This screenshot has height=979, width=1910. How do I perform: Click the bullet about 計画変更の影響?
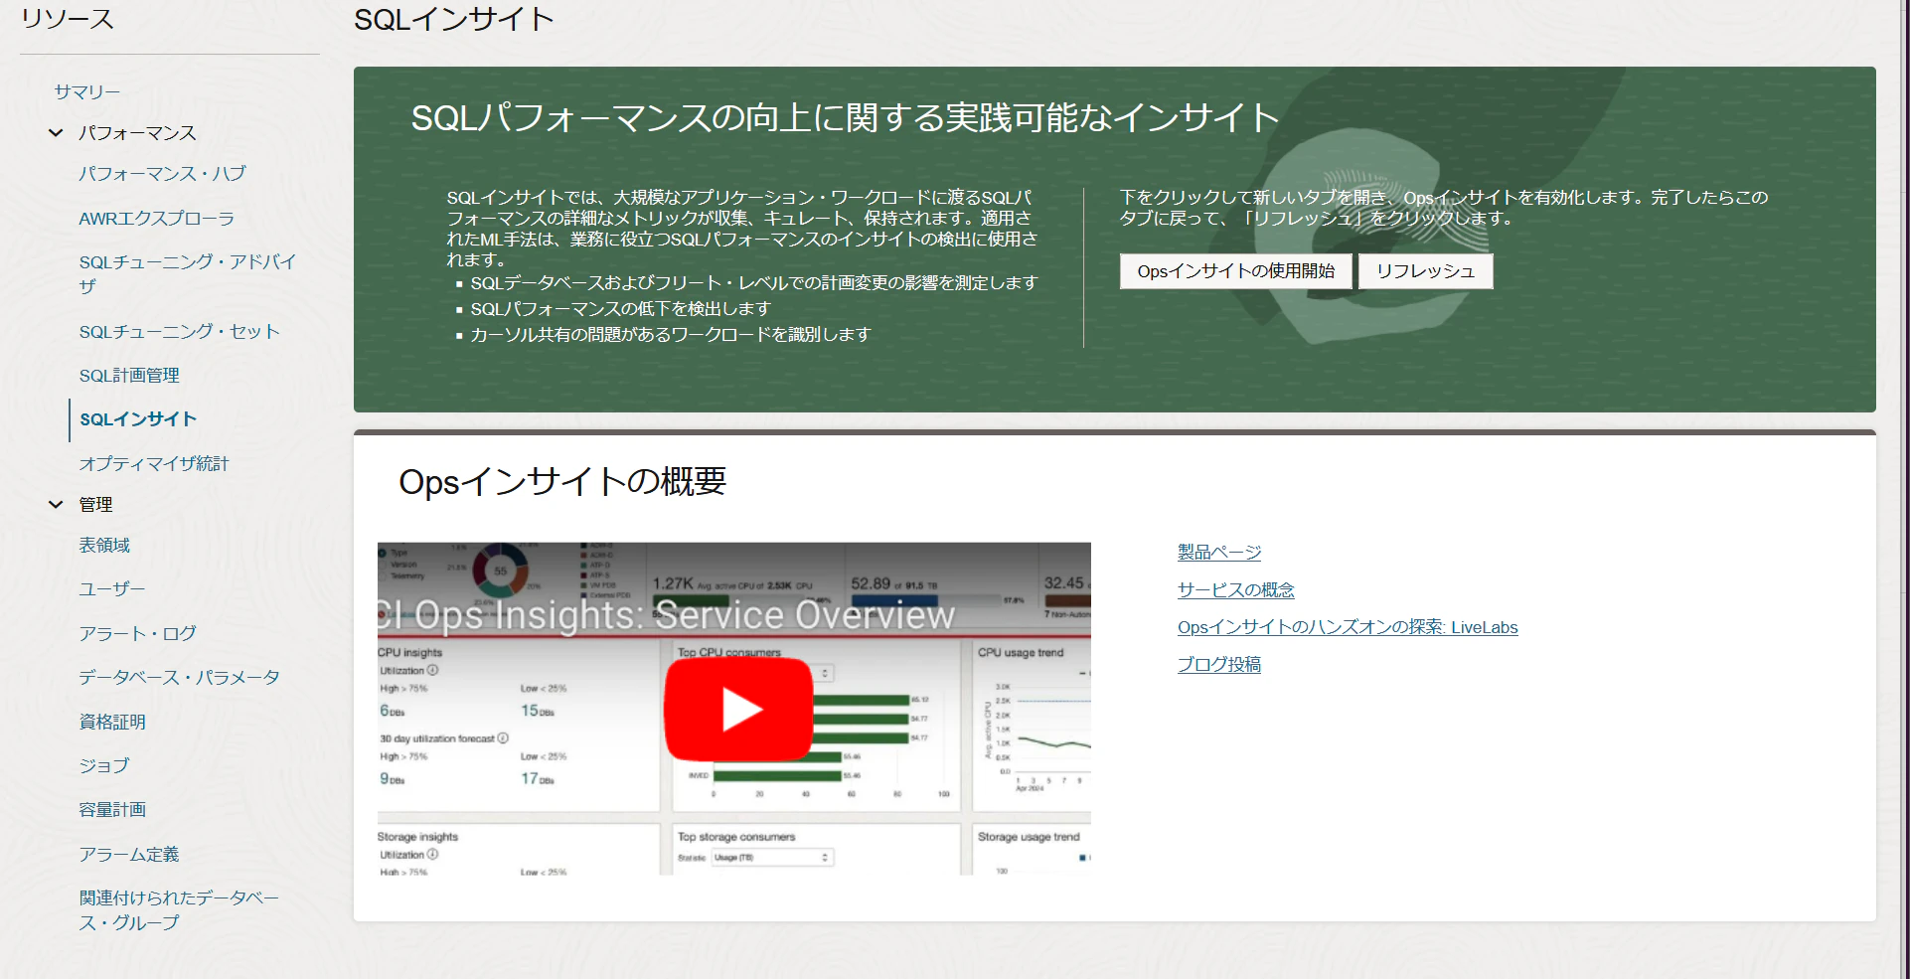(x=753, y=283)
